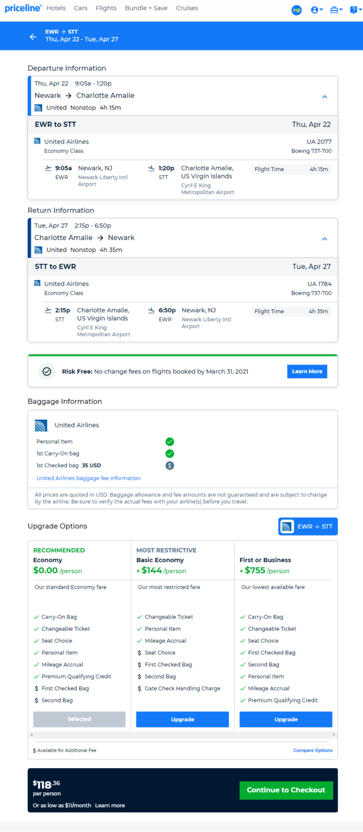Click the UA 2077 flight number

[x=319, y=142]
